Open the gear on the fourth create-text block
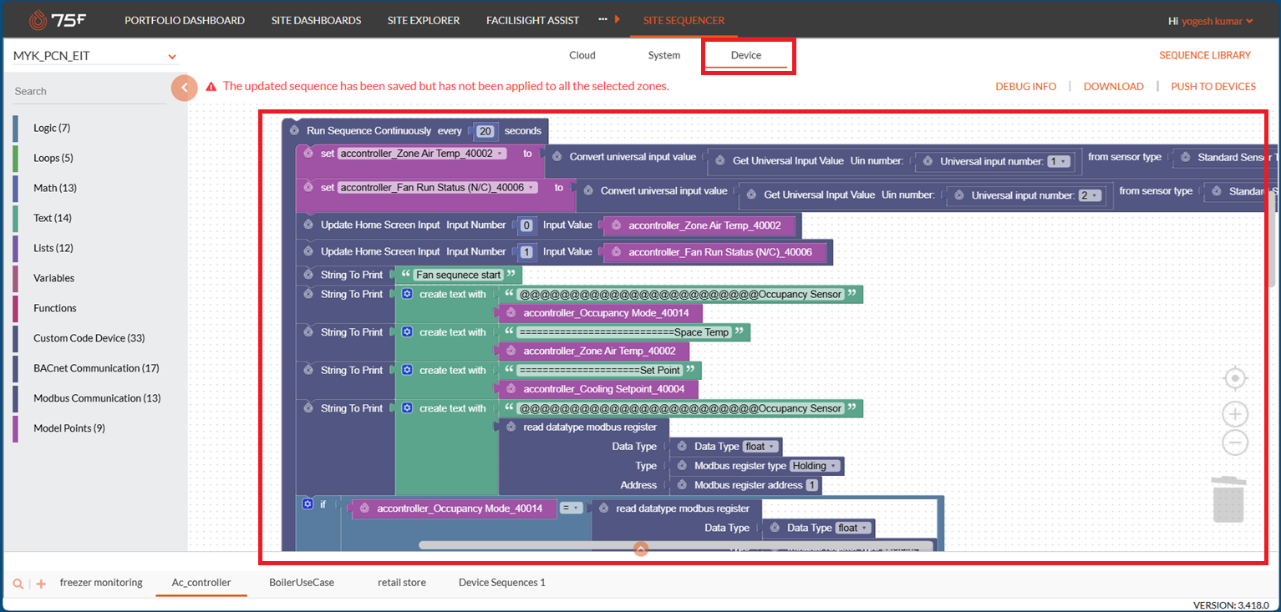Image resolution: width=1281 pixels, height=612 pixels. point(407,408)
